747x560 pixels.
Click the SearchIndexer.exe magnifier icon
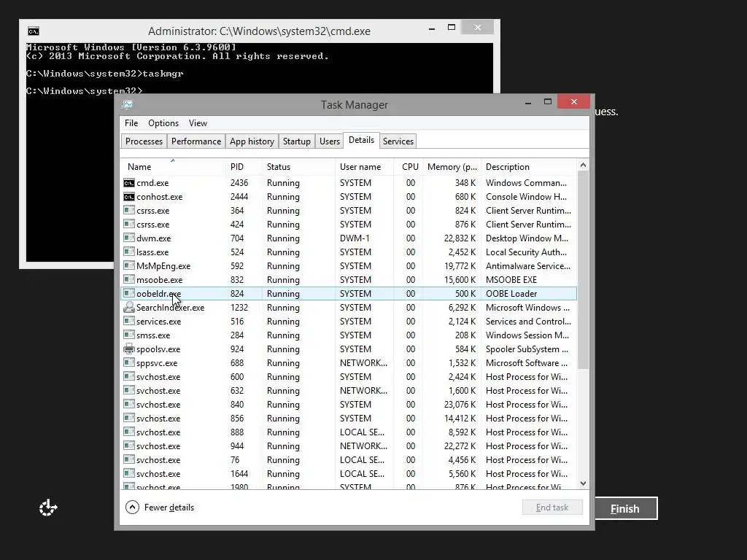pyautogui.click(x=128, y=308)
